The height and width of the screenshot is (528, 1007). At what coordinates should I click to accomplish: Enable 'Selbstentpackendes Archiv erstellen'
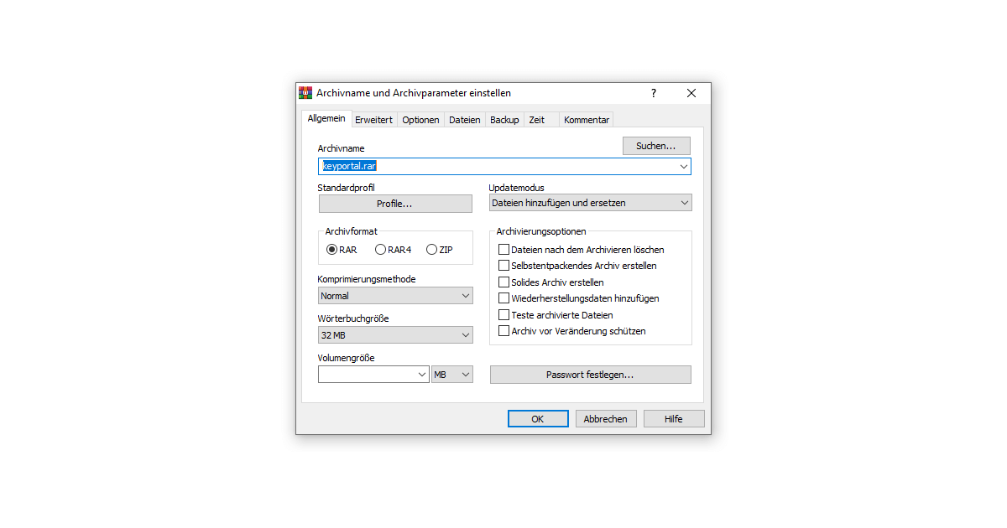pyautogui.click(x=503, y=265)
